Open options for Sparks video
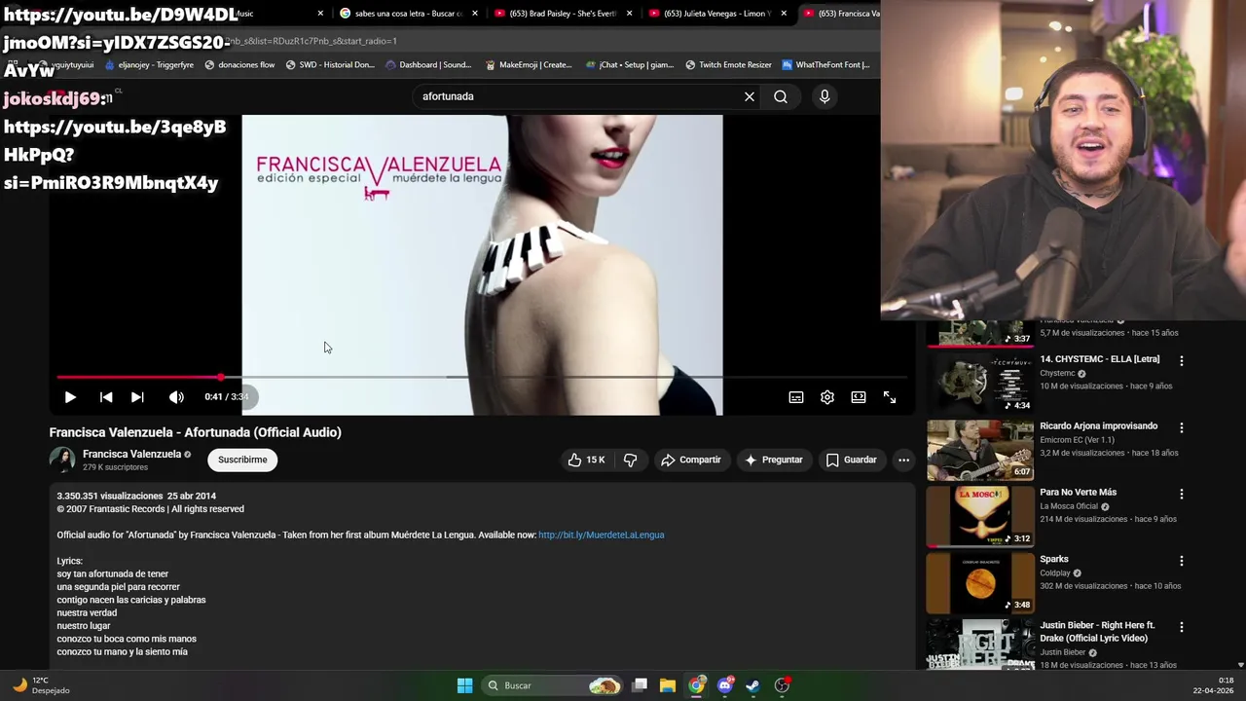This screenshot has width=1246, height=701. 1182,561
